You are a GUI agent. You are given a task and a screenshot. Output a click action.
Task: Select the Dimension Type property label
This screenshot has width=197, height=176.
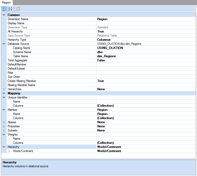point(17,27)
